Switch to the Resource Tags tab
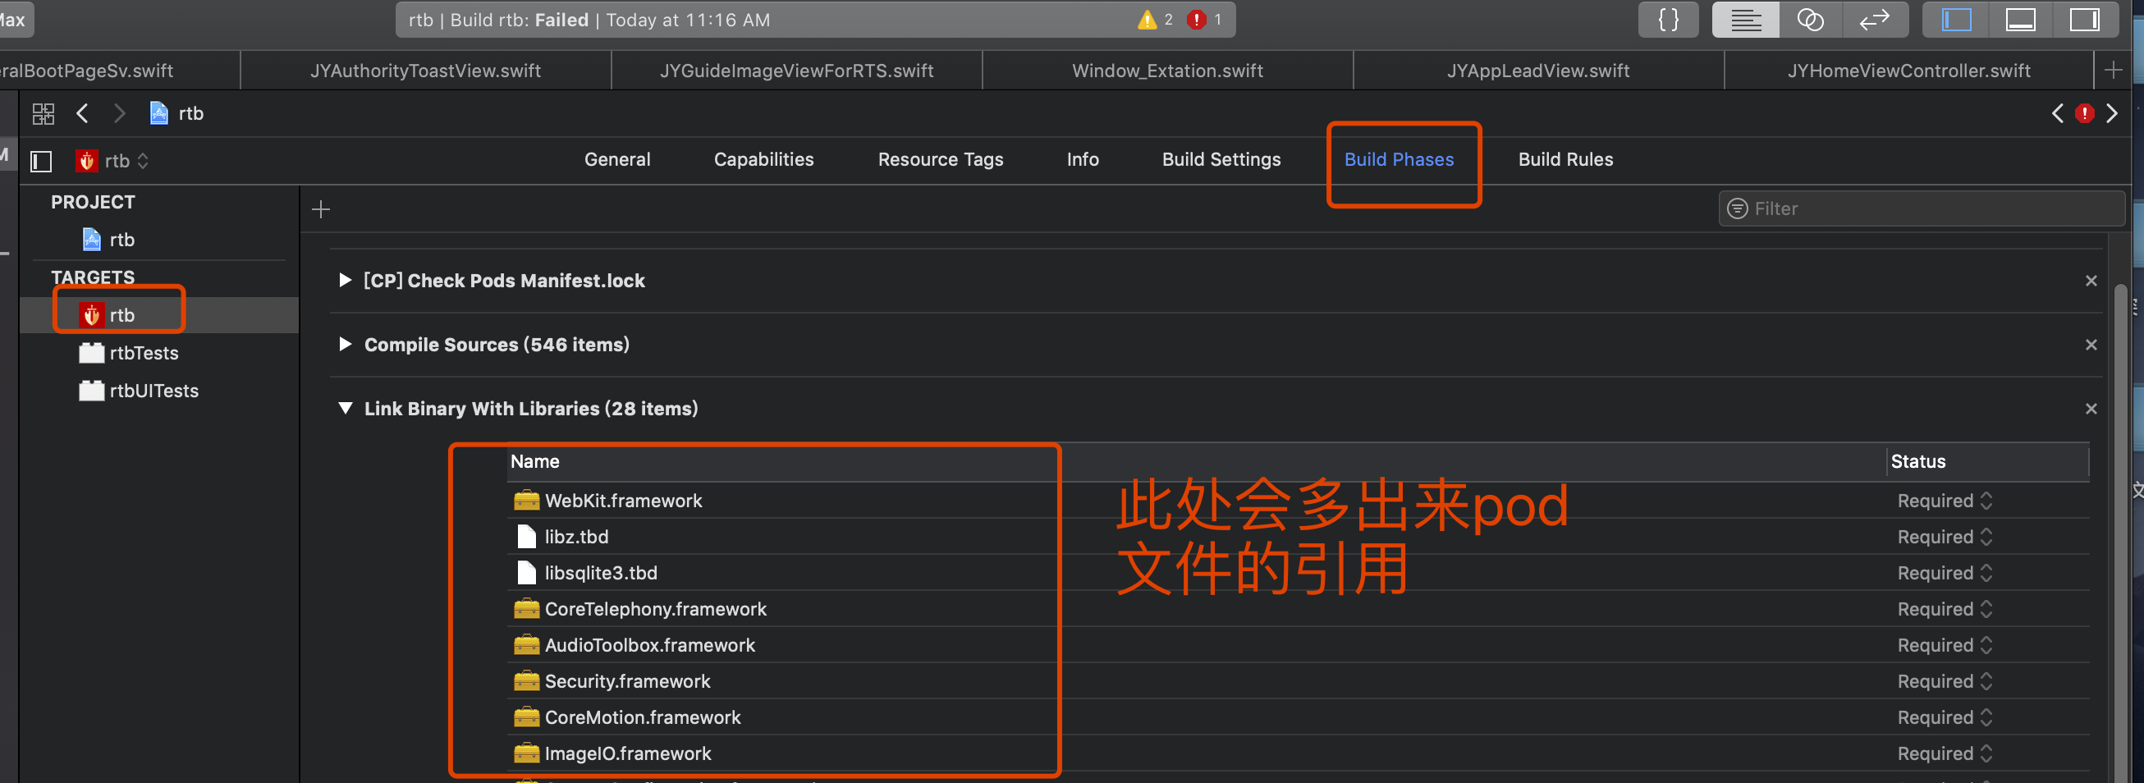 tap(941, 159)
